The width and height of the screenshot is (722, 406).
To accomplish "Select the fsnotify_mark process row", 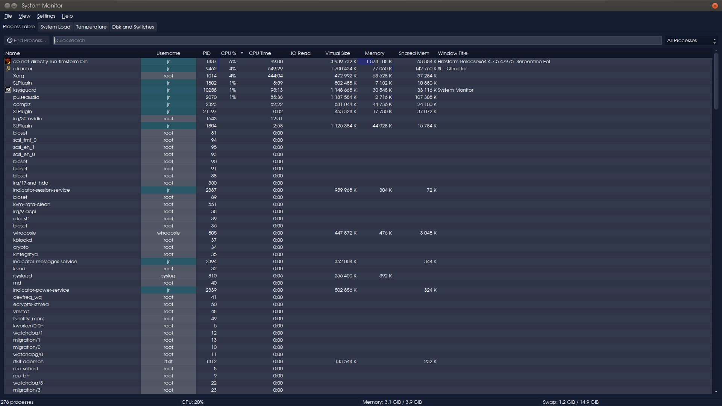I will [358, 318].
